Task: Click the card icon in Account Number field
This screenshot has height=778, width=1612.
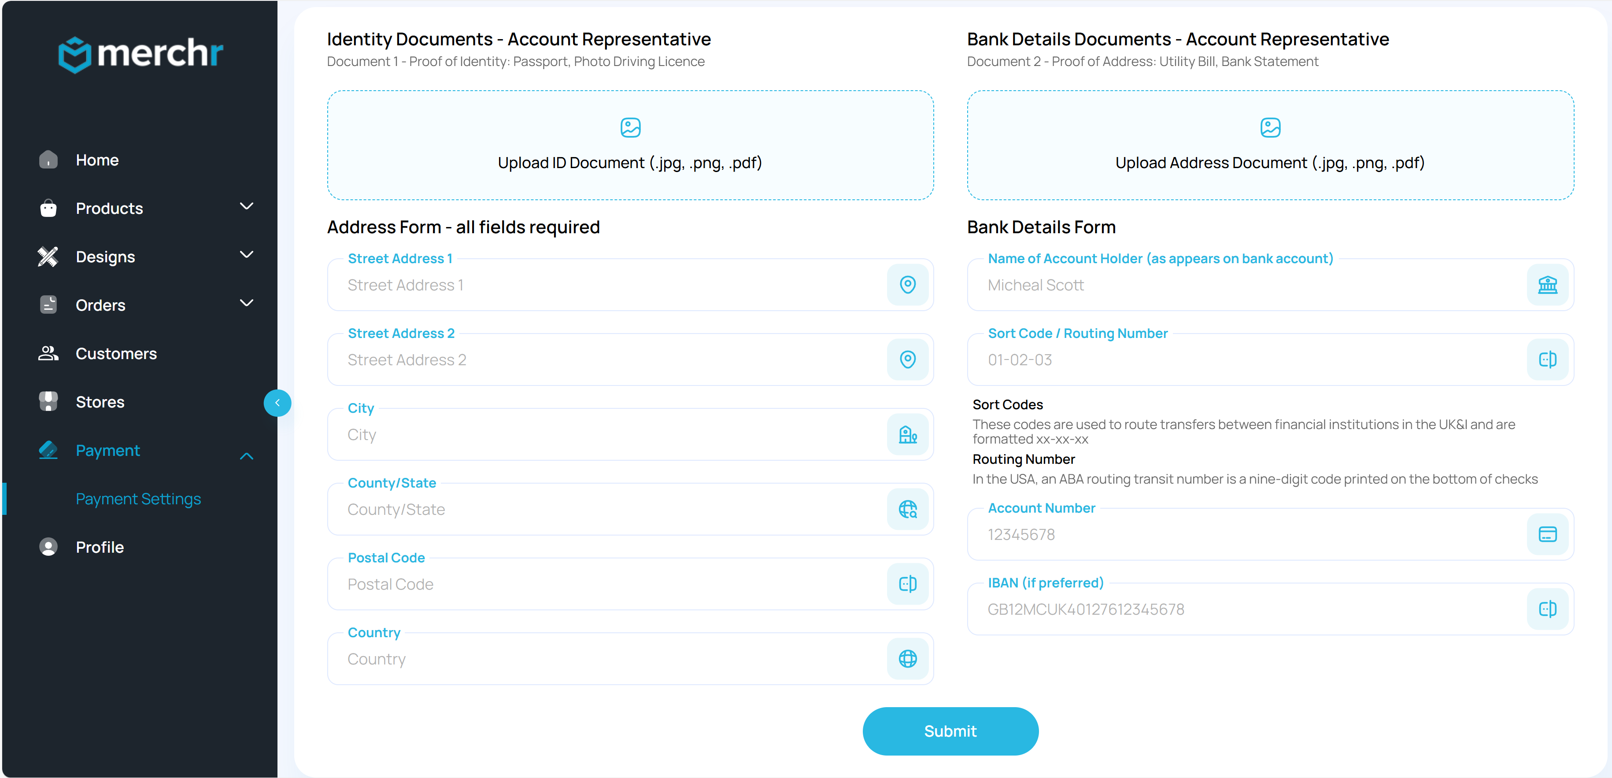Action: pyautogui.click(x=1547, y=535)
